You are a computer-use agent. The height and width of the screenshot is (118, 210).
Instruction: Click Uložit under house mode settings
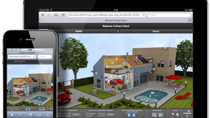pos(76,114)
